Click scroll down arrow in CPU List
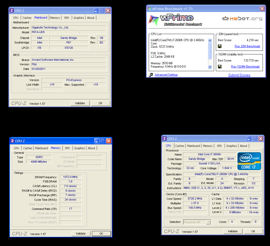 [x=210, y=67]
